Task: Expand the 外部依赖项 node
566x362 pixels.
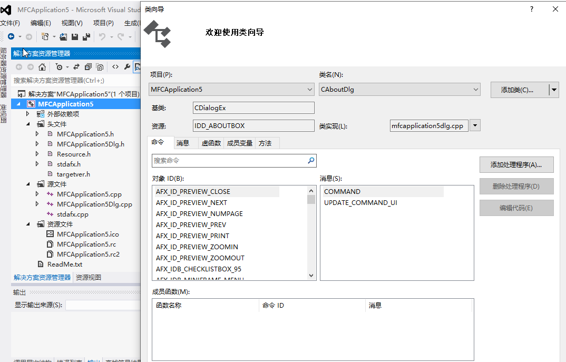Action: [x=28, y=114]
